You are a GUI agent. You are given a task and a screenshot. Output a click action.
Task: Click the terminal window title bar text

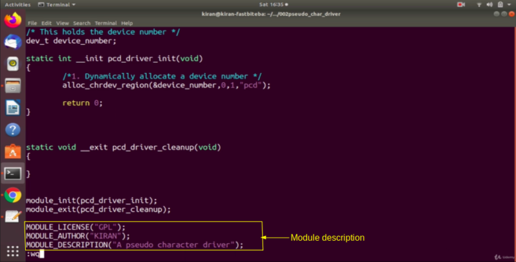click(x=271, y=14)
